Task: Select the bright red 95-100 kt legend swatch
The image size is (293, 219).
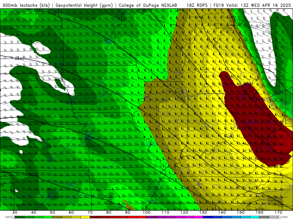Action: click(142, 217)
